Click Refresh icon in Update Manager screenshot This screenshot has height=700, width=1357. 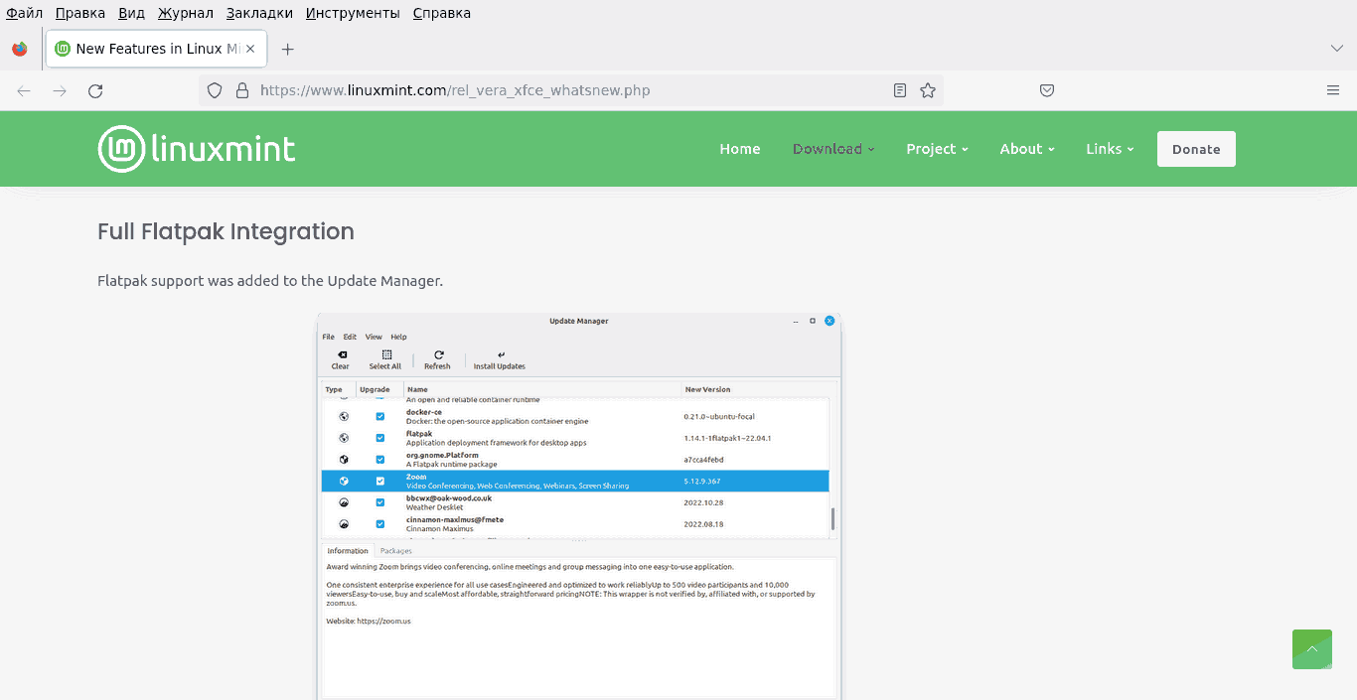click(x=437, y=359)
